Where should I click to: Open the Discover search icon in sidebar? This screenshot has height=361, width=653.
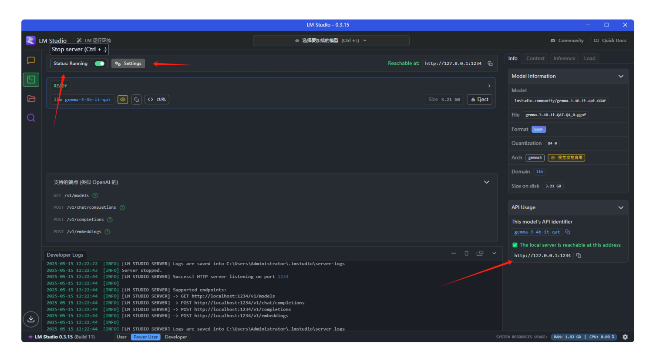click(31, 118)
